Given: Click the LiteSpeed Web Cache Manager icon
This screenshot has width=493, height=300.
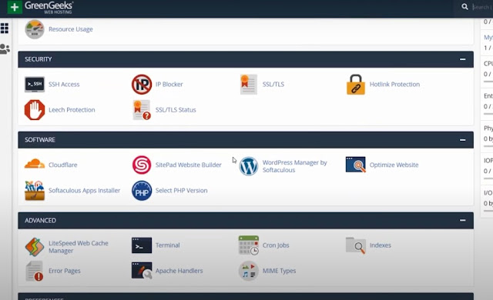Looking at the screenshot, I should click(x=35, y=247).
